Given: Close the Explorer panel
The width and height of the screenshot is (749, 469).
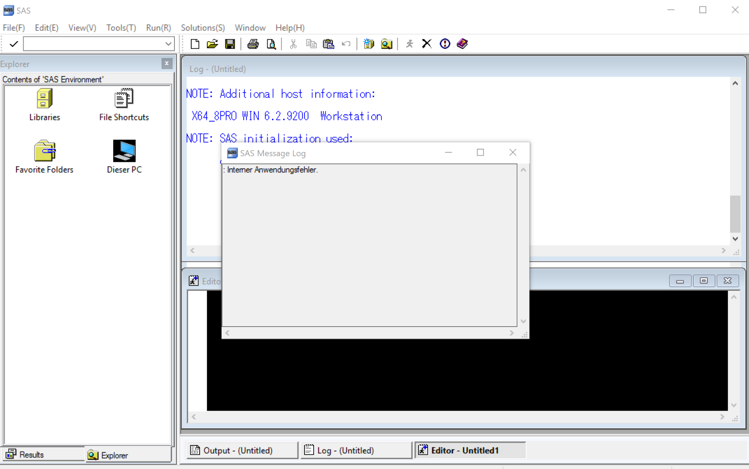Looking at the screenshot, I should click(167, 64).
